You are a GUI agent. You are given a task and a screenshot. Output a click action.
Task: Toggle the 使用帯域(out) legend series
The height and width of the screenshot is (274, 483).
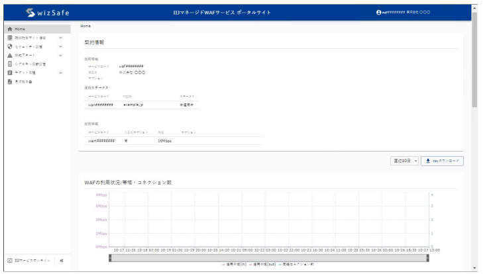click(x=263, y=264)
